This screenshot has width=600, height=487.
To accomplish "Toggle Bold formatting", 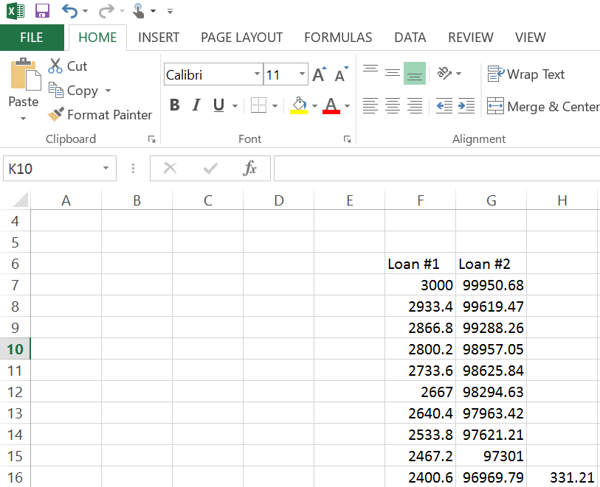I will point(174,105).
